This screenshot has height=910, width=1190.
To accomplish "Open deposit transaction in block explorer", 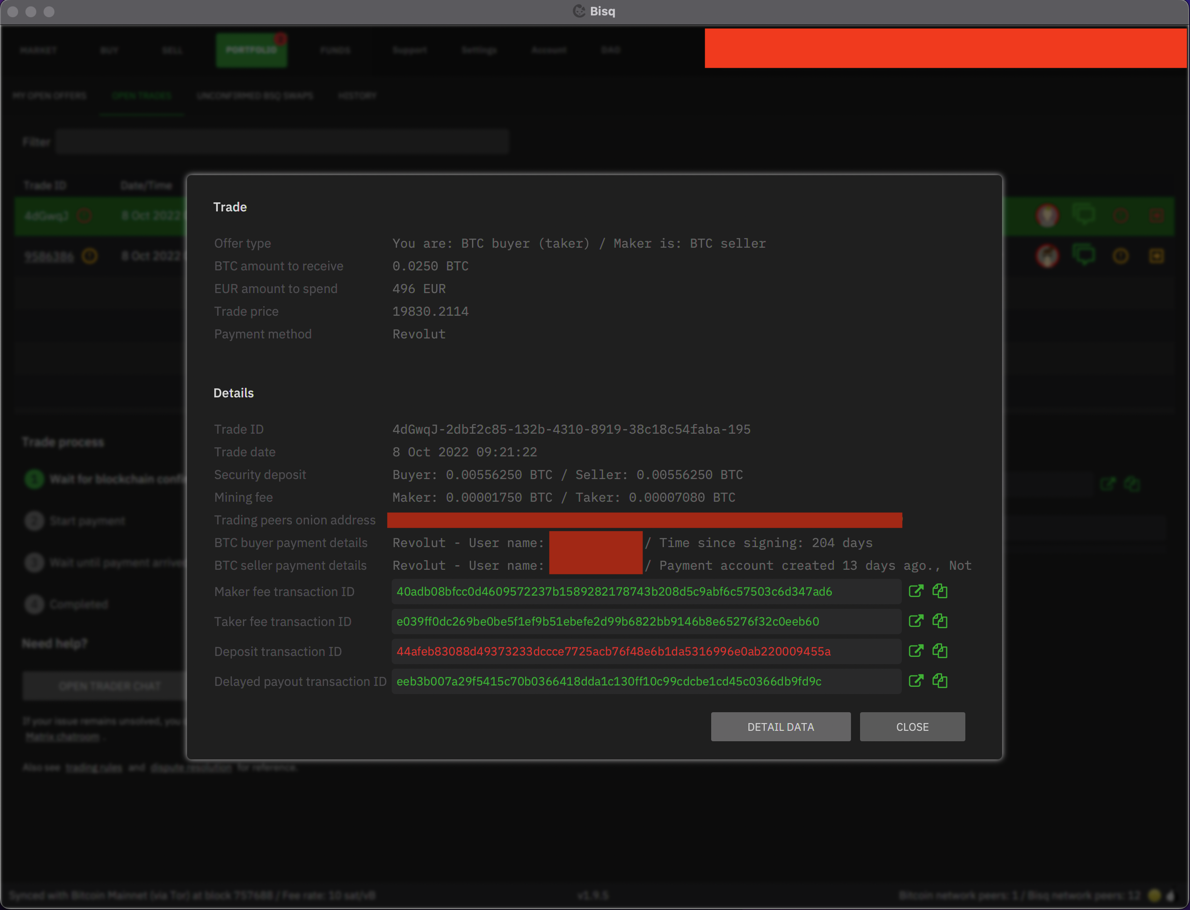I will (x=916, y=651).
